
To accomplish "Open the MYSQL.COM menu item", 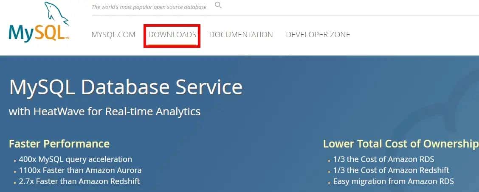I will point(113,35).
